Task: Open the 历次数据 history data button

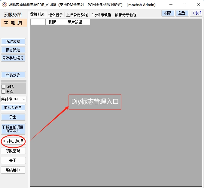Action: [13, 41]
